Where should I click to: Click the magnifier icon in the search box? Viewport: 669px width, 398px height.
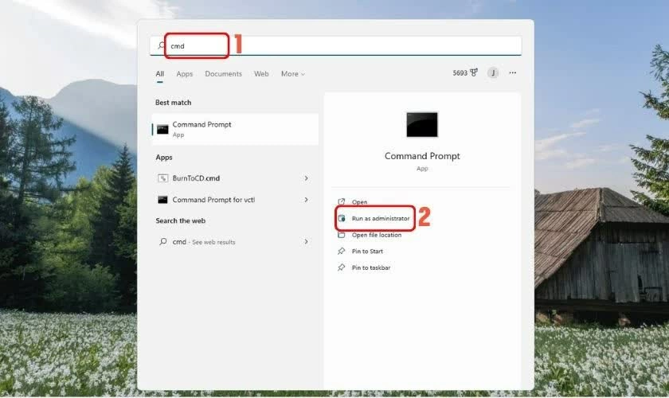tap(161, 45)
